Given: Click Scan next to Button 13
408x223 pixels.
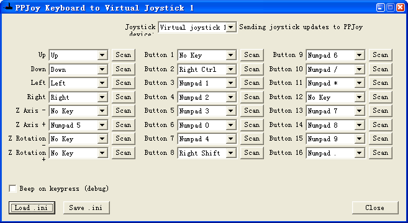Looking at the screenshot, I should (381, 111).
